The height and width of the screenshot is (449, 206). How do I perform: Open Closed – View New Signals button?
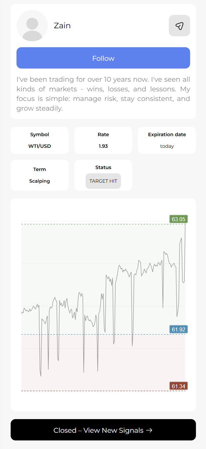coord(103,430)
